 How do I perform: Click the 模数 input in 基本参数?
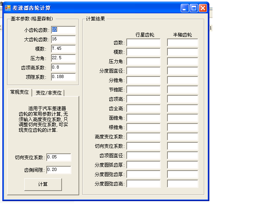(x=64, y=49)
